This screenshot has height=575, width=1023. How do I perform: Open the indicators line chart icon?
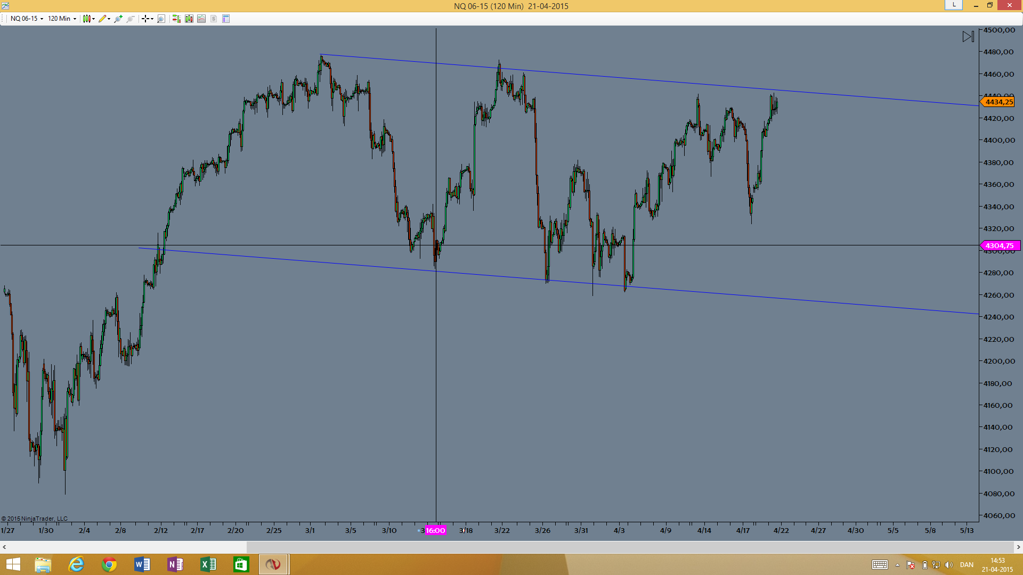[201, 19]
